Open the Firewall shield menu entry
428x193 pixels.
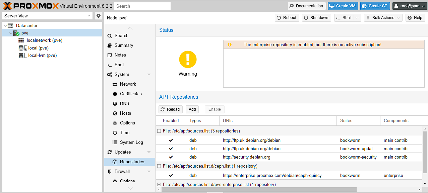click(122, 172)
